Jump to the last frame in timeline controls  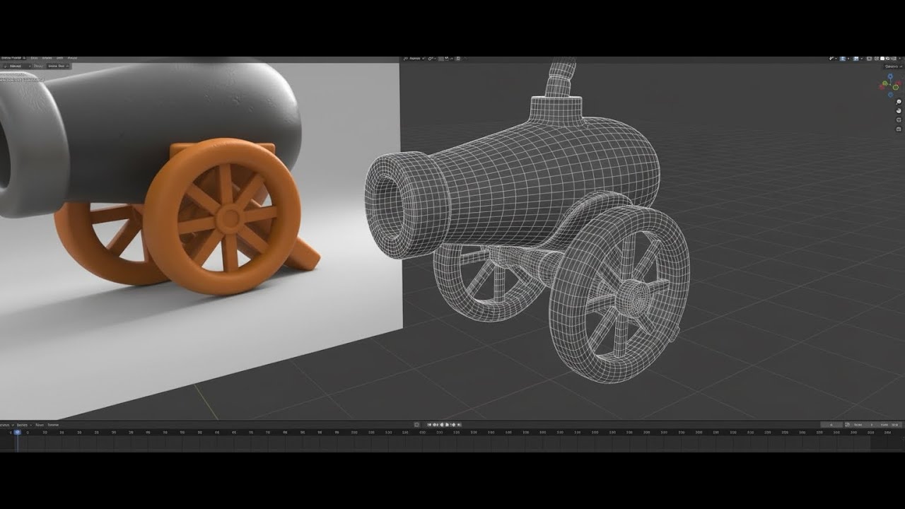pos(460,425)
